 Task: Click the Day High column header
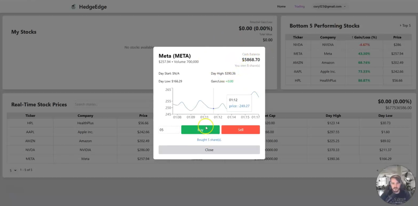click(333, 116)
